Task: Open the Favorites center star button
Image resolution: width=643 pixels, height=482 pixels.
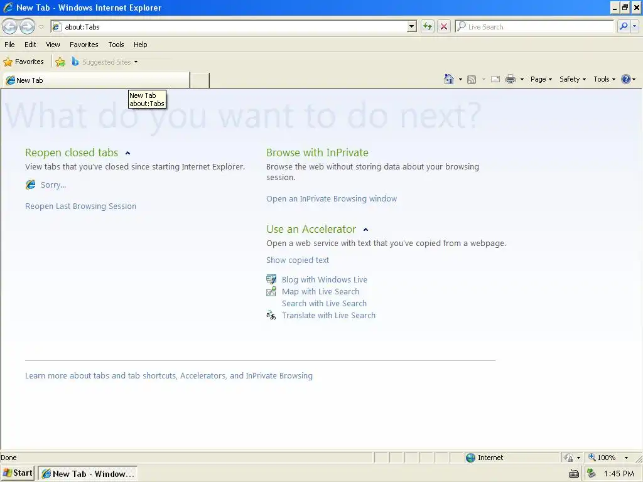Action: 23,62
